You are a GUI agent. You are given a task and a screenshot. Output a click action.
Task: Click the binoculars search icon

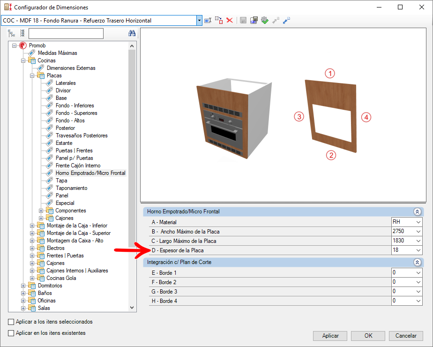pyautogui.click(x=132, y=33)
